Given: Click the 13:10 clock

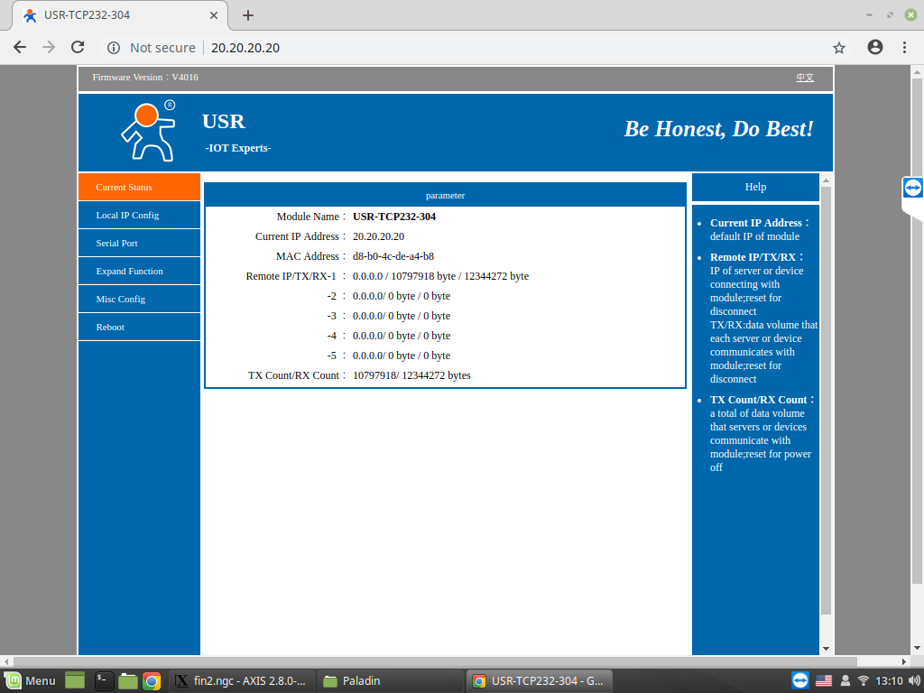Looking at the screenshot, I should tap(889, 680).
